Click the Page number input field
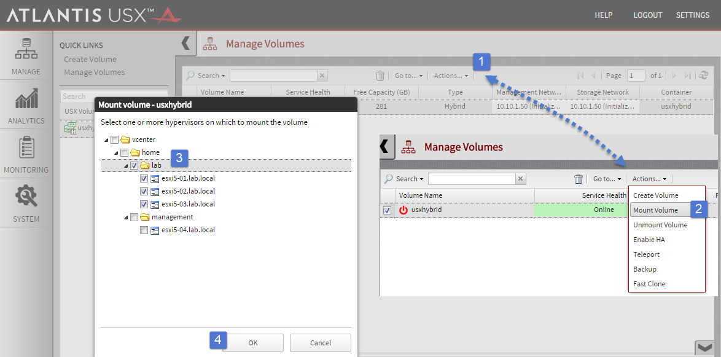This screenshot has width=721, height=357. (x=636, y=76)
